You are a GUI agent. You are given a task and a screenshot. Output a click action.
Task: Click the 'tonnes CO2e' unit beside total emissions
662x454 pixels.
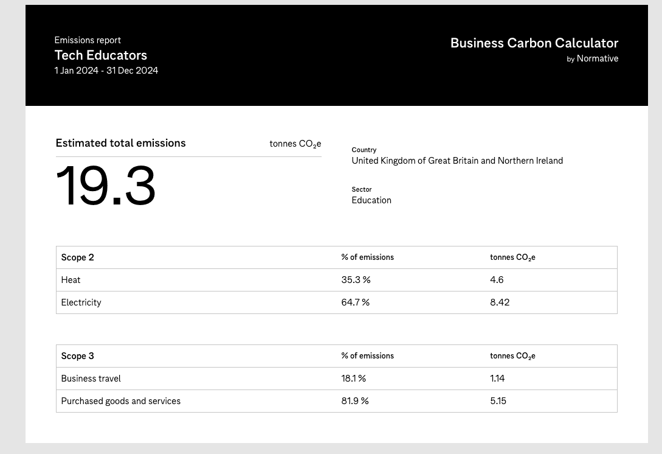[x=295, y=144]
